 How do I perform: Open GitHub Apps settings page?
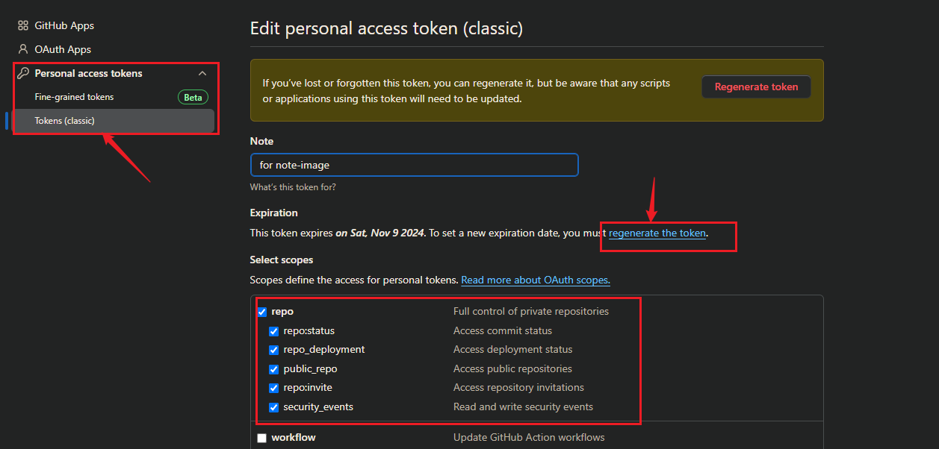pos(64,25)
